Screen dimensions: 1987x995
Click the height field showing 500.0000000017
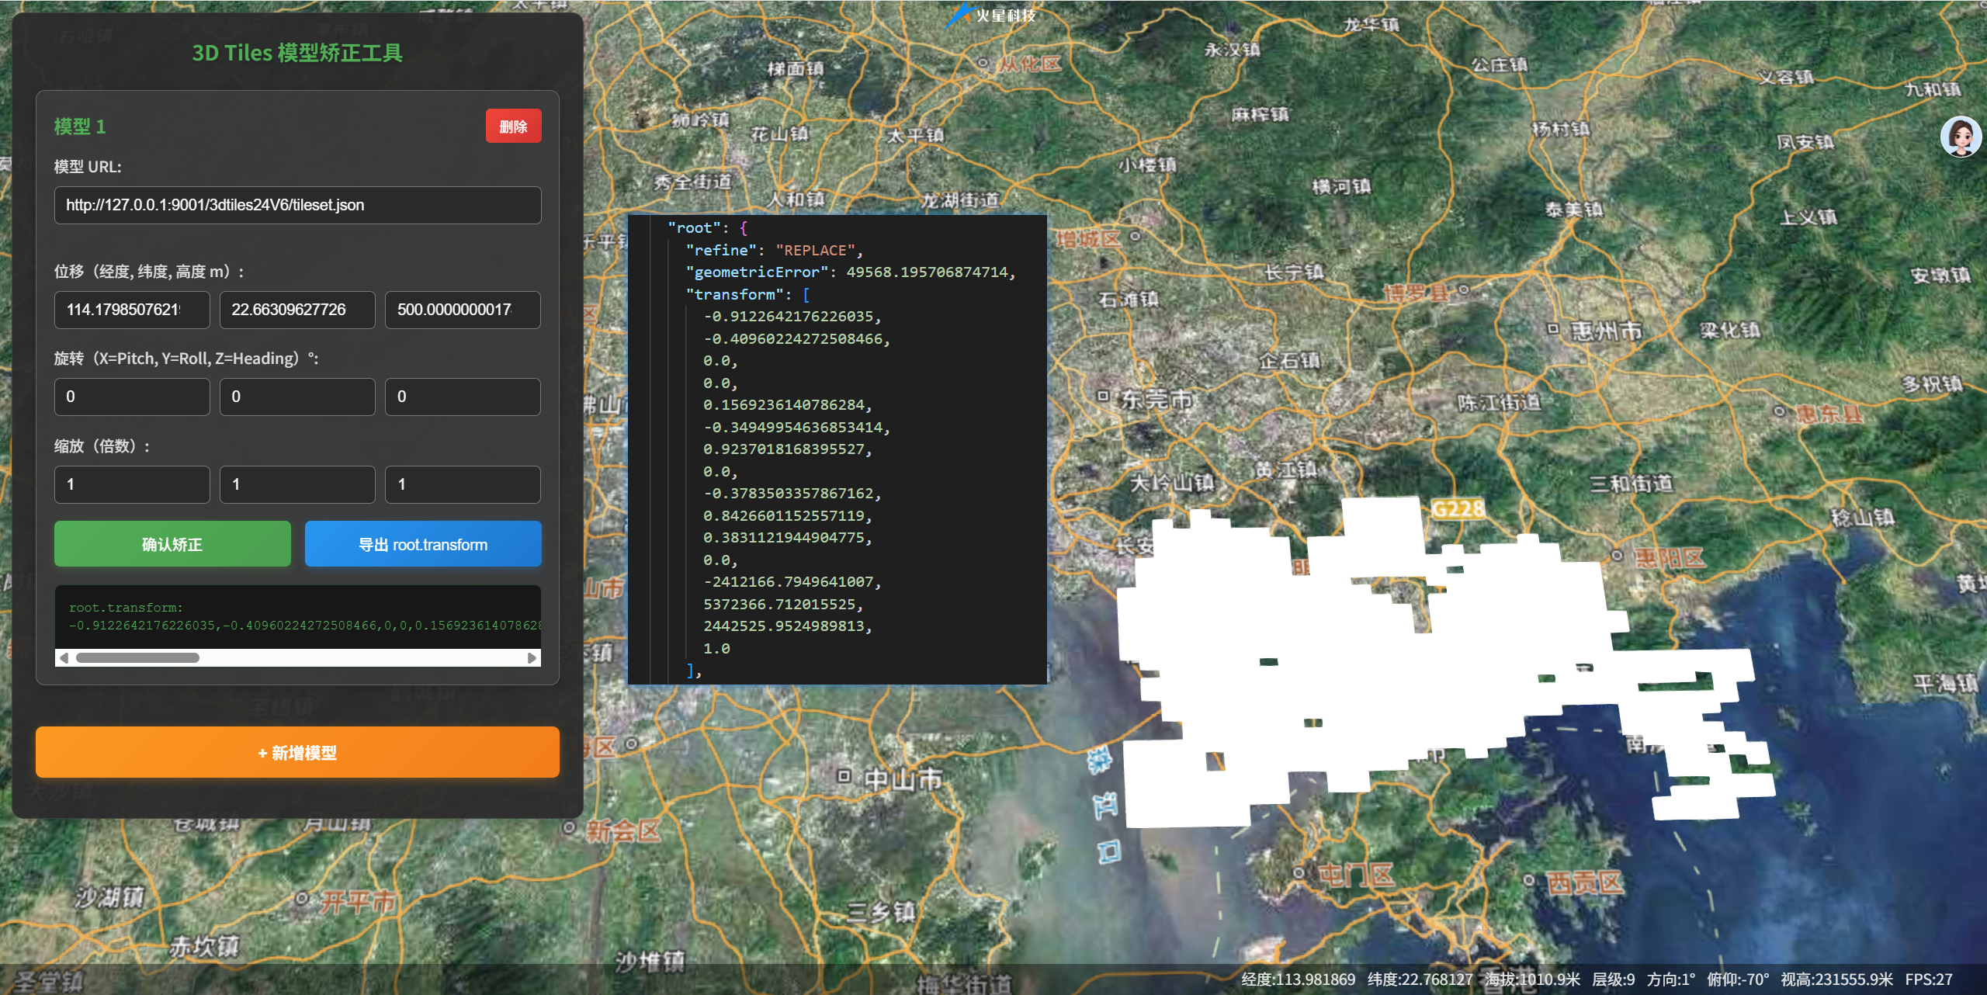point(463,310)
